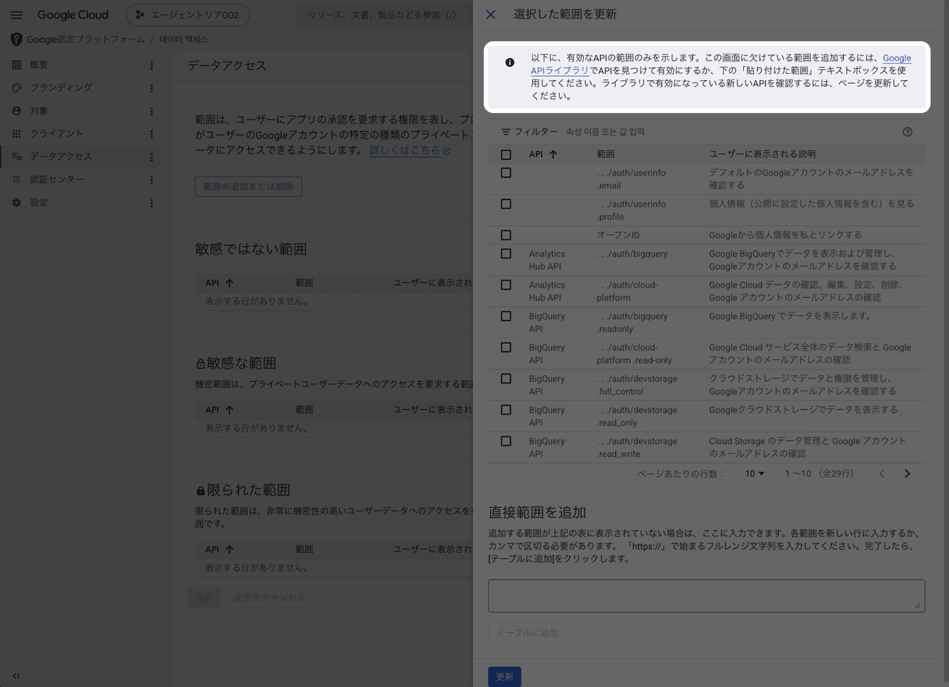Click the shield icon beside Google認定プラットフォーム
This screenshot has width=949, height=687.
[x=17, y=39]
